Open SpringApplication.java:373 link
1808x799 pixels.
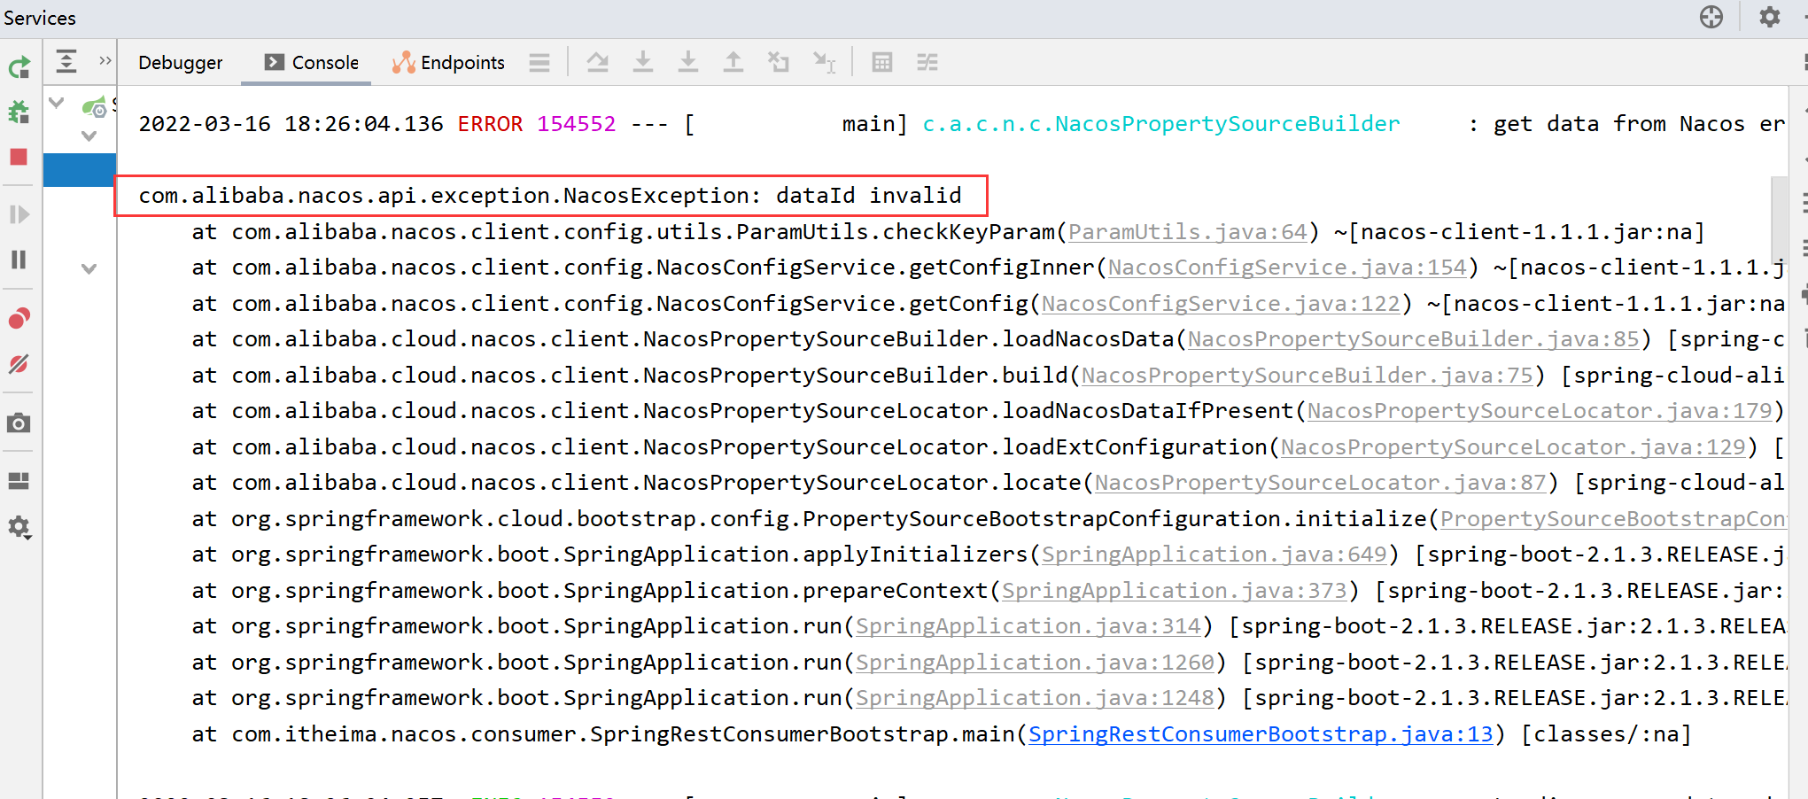point(1175,591)
